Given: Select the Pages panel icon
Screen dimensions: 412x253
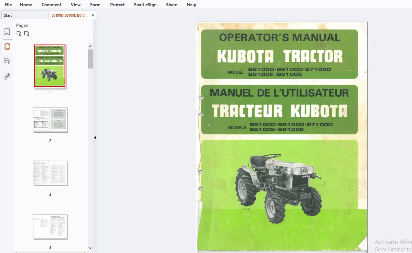Looking at the screenshot, I should click(x=7, y=47).
